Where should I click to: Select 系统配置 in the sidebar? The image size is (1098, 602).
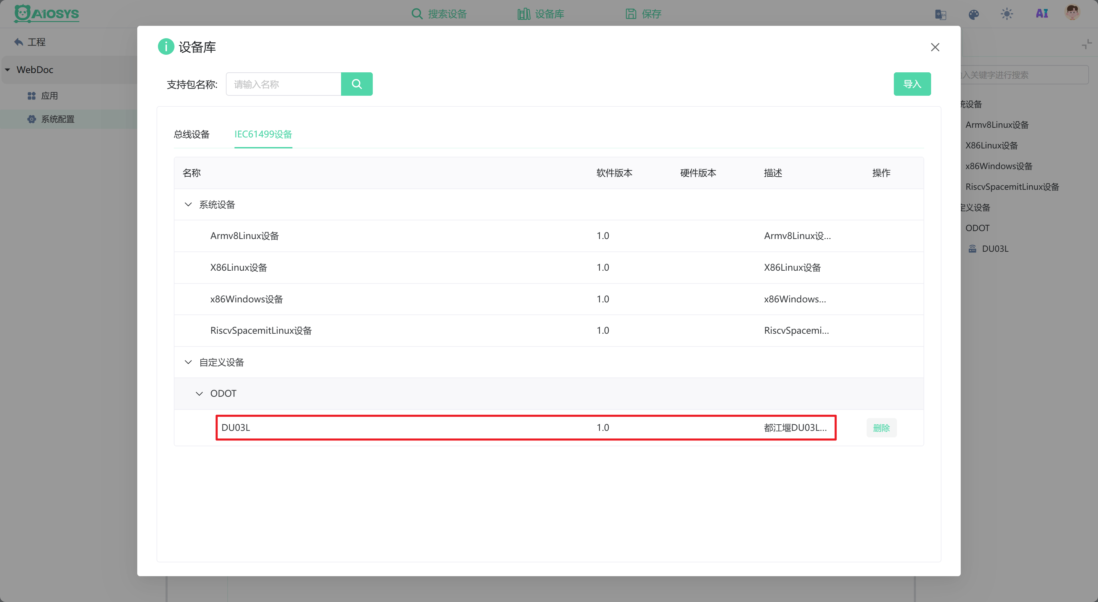tap(58, 119)
